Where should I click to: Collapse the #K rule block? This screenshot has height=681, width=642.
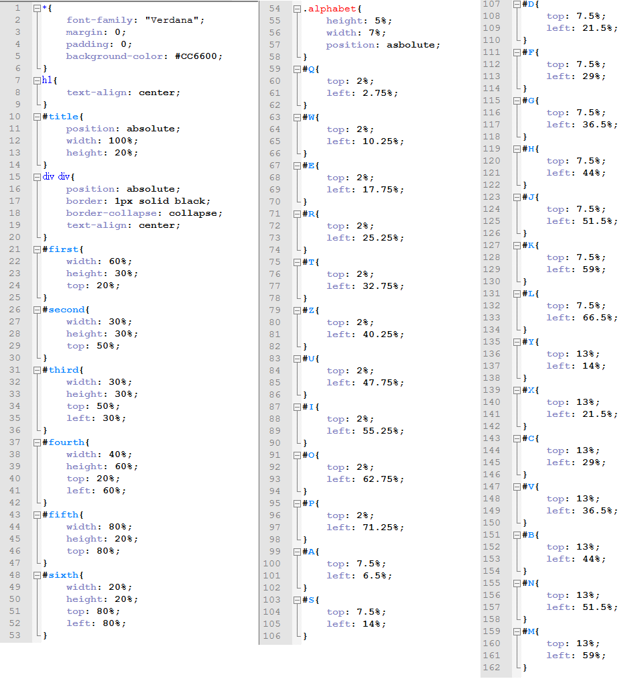tap(517, 245)
